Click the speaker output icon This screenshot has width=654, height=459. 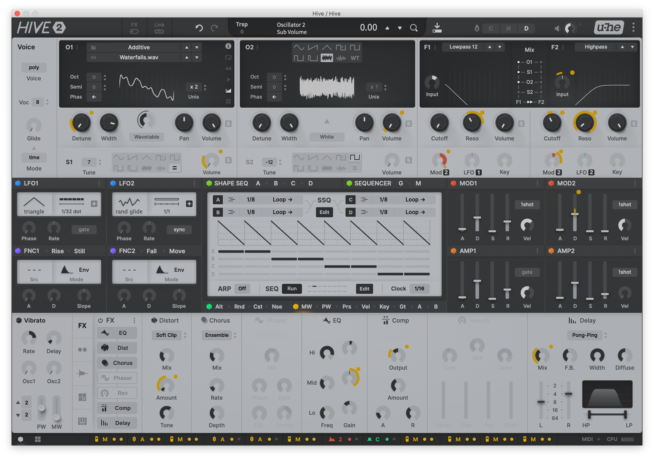557,28
